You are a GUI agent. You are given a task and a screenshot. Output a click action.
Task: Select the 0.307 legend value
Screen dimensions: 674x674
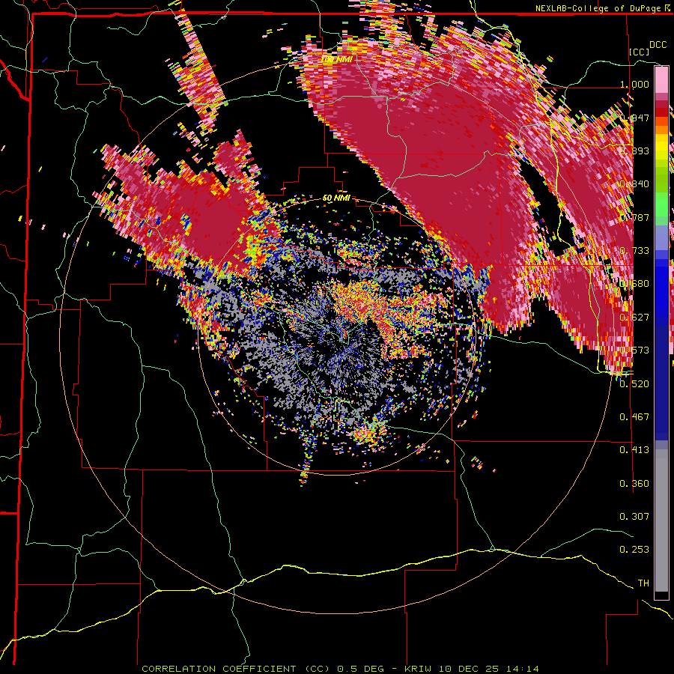coord(634,516)
